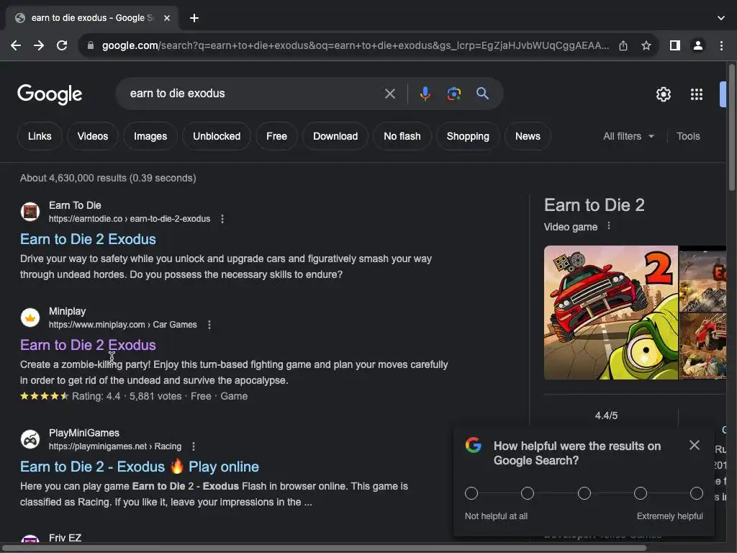This screenshot has height=553, width=737.
Task: Open Earn to Die 2 - Exodus Play online
Action: [140, 467]
